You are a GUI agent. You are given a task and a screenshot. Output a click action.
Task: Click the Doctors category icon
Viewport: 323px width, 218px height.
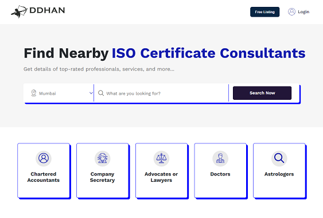220,158
